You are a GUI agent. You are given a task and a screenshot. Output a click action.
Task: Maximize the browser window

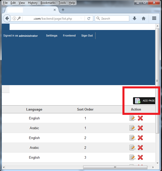(145, 3)
